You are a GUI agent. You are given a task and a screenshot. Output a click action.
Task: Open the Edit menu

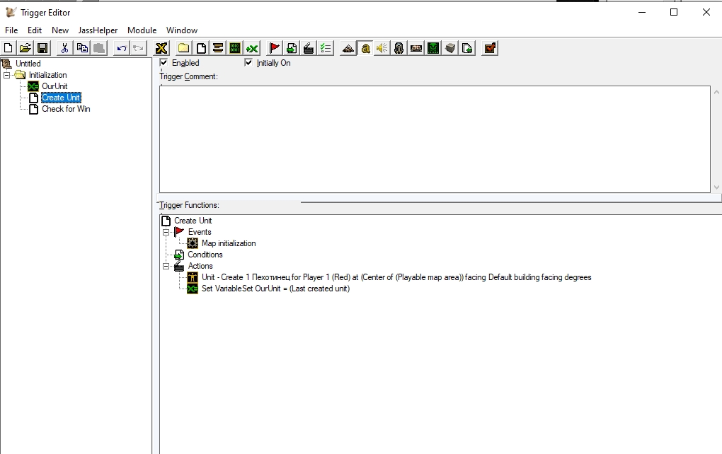click(x=35, y=30)
